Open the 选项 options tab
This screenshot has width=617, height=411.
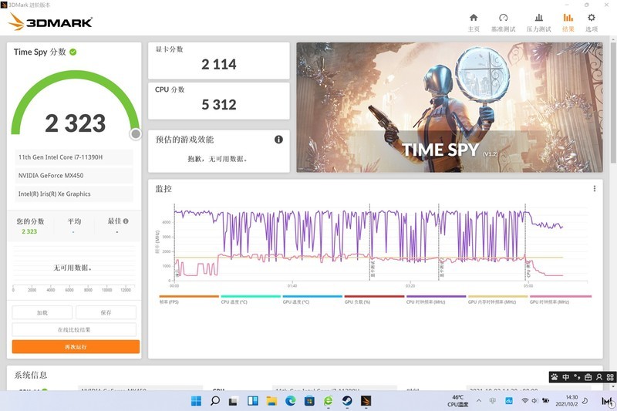(591, 22)
